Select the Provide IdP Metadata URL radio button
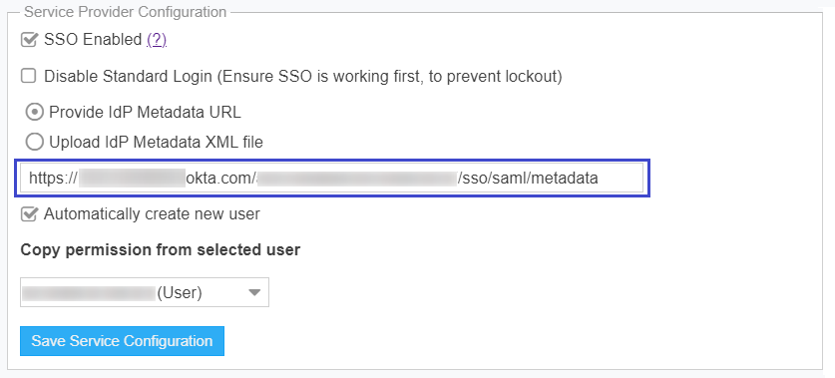This screenshot has height=378, width=835. 35,113
